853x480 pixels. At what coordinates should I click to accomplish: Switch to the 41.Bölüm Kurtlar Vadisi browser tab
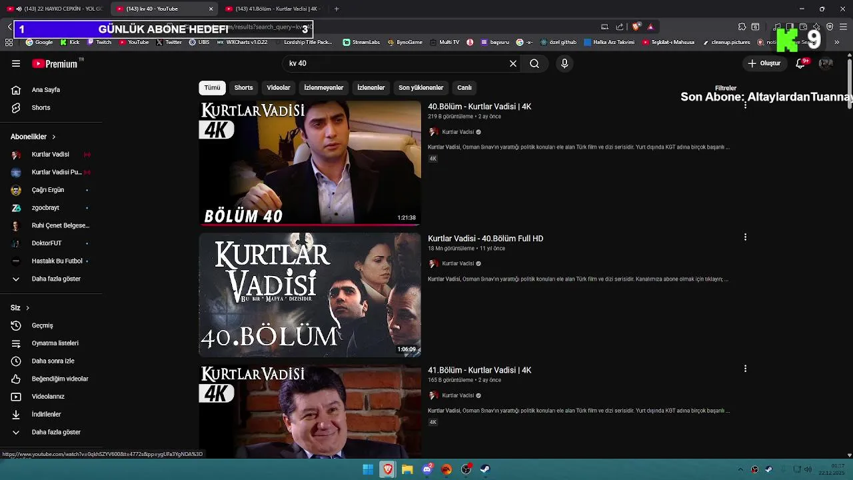click(273, 9)
